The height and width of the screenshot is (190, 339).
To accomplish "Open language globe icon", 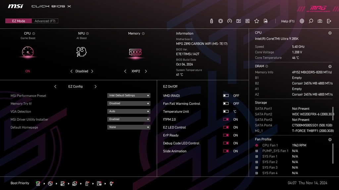I will tap(302, 21).
